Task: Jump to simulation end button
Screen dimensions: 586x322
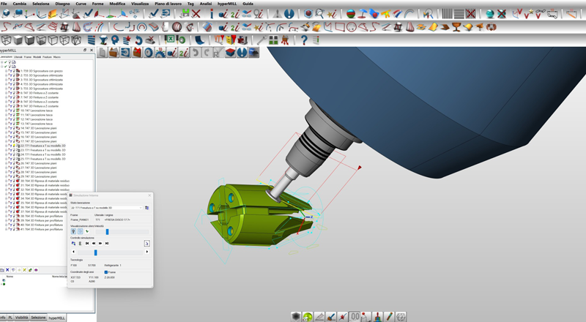Action: coord(107,243)
